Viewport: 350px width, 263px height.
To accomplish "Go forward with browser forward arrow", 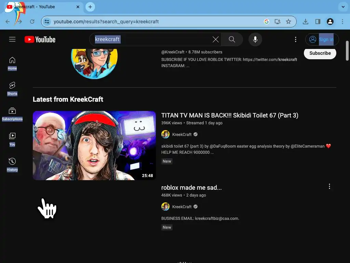I will [19, 22].
